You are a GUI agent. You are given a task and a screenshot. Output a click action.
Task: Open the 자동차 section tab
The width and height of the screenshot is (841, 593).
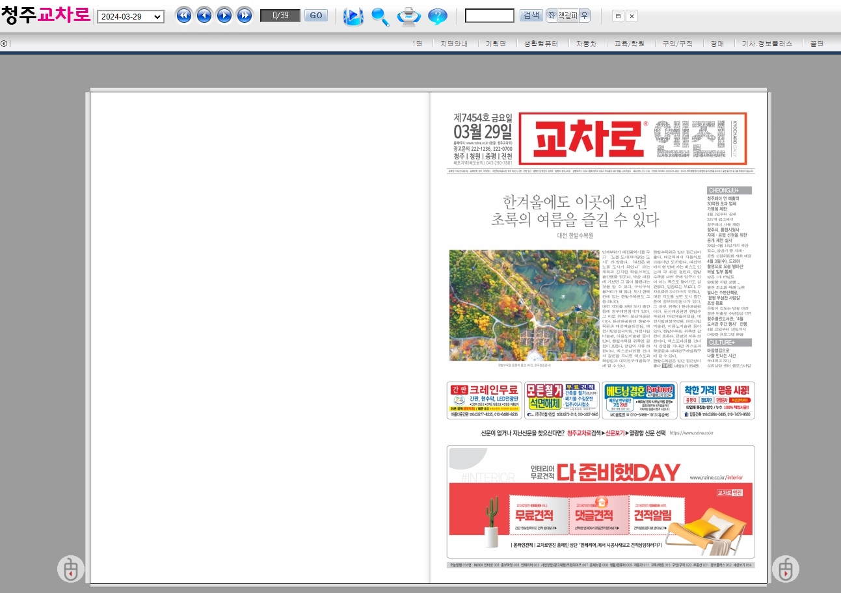(x=586, y=44)
